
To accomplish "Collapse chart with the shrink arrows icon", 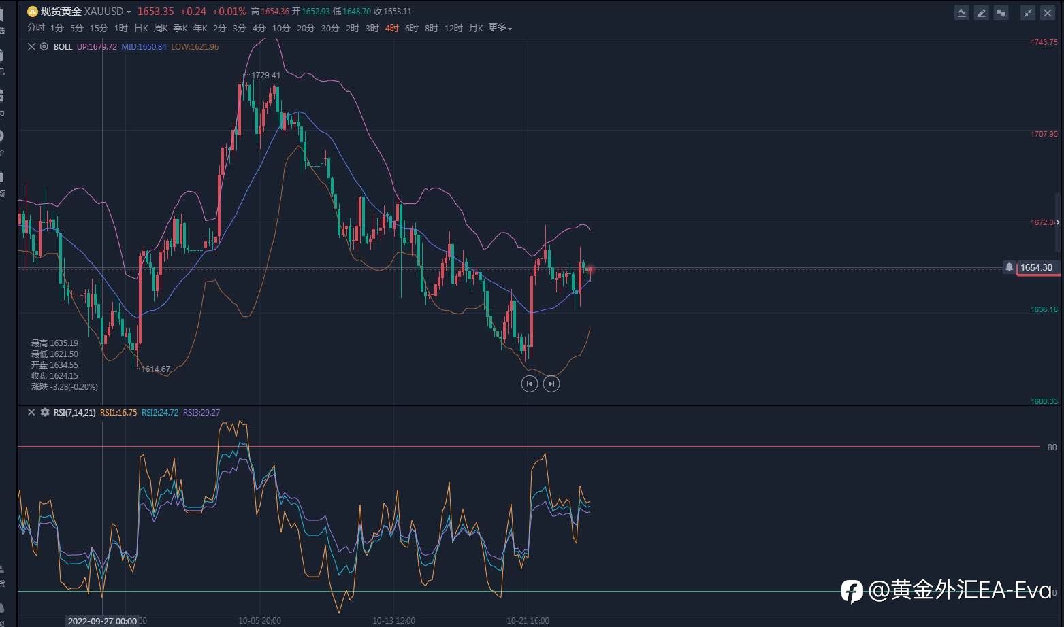I will tap(1028, 12).
